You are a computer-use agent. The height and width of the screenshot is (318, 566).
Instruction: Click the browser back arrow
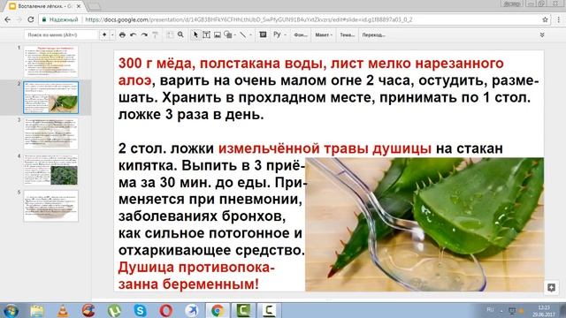tap(7, 19)
